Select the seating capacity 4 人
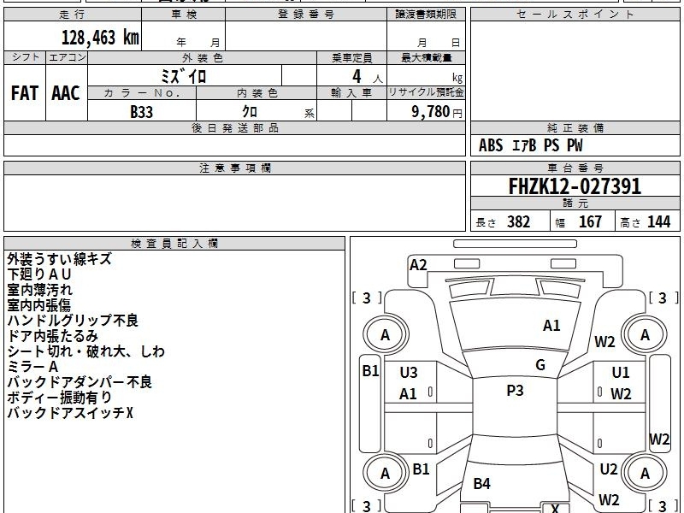Viewport: 684px width, 513px height. tap(368, 77)
